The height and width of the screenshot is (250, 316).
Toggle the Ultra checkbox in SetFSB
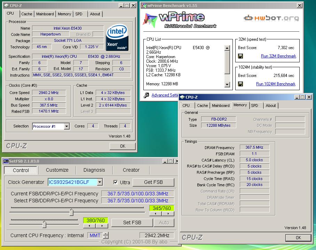click(x=116, y=182)
